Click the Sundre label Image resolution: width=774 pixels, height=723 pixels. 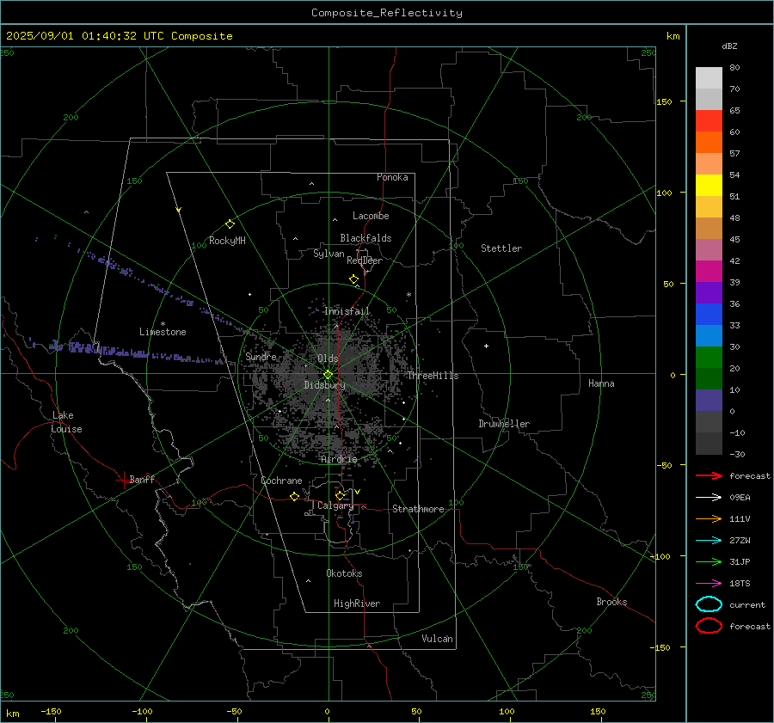[261, 357]
